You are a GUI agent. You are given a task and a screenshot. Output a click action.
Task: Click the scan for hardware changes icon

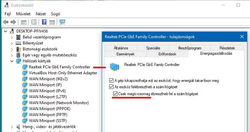[62, 22]
